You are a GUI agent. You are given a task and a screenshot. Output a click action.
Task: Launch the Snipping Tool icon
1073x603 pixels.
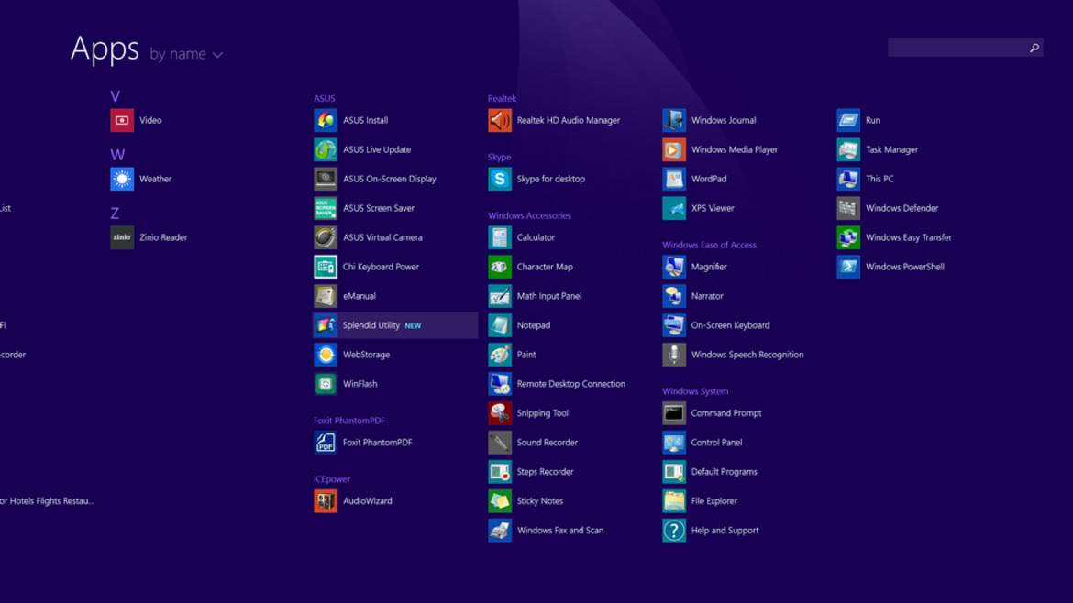coord(500,413)
